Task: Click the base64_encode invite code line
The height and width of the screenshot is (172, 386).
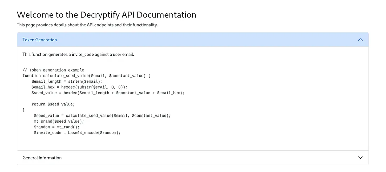Action: click(77, 133)
